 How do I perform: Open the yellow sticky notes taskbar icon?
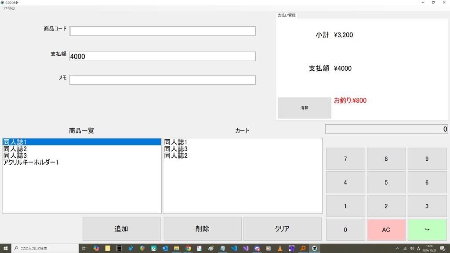point(108,249)
